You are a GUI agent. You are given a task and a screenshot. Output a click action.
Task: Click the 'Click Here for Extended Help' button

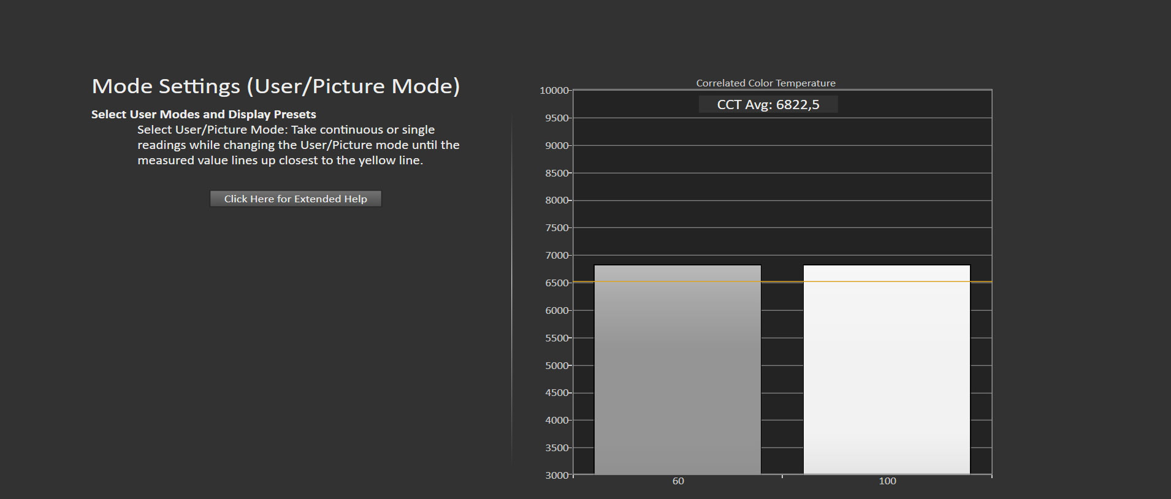296,199
